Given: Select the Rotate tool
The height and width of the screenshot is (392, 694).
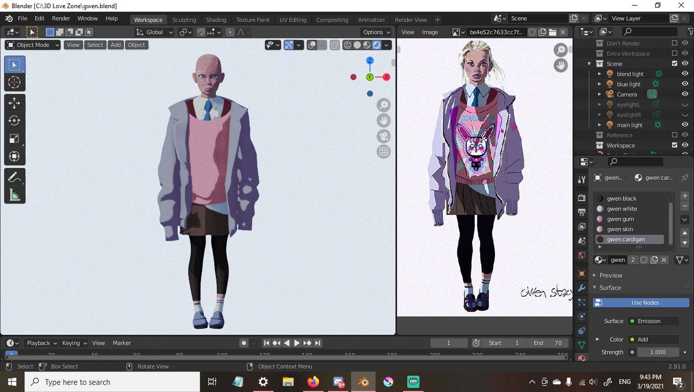Looking at the screenshot, I should click(14, 120).
